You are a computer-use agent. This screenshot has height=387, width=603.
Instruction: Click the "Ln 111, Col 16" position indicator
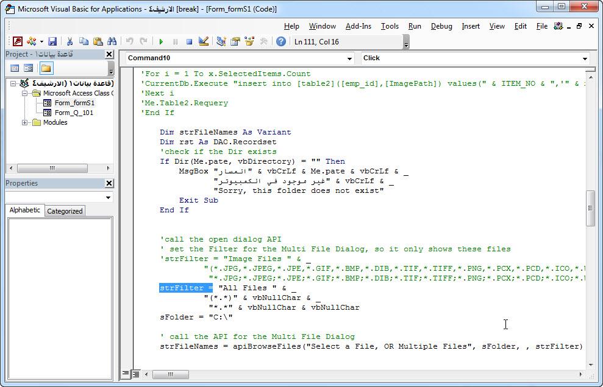[316, 42]
